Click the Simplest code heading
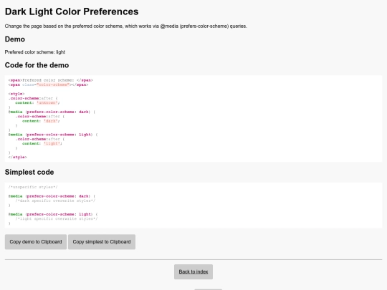 (x=29, y=172)
